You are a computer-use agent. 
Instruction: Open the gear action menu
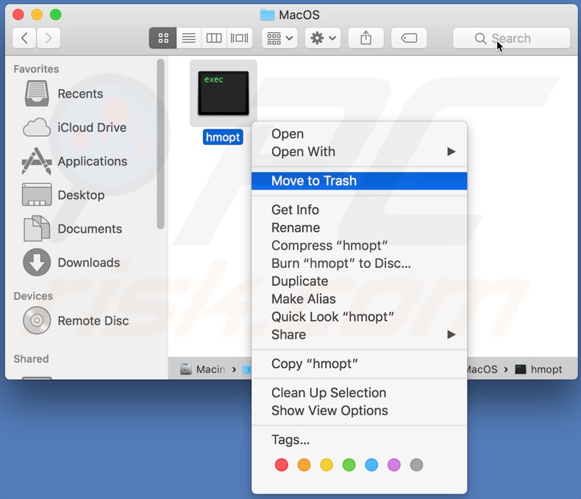tap(323, 38)
